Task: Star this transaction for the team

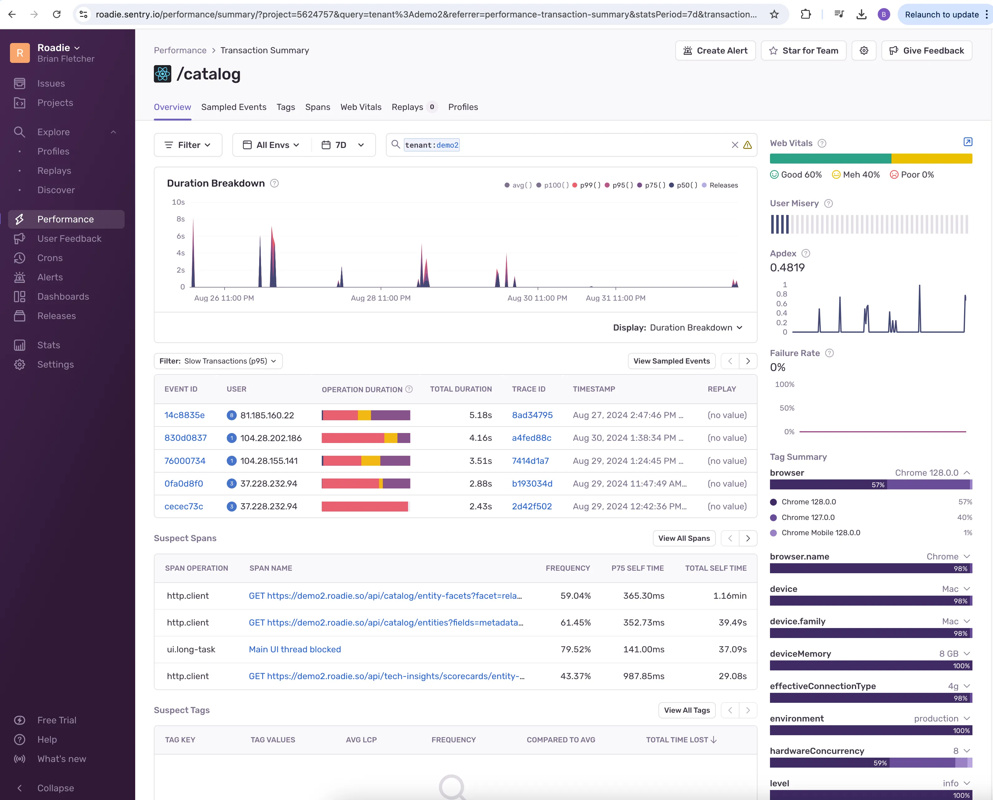Action: pos(804,51)
